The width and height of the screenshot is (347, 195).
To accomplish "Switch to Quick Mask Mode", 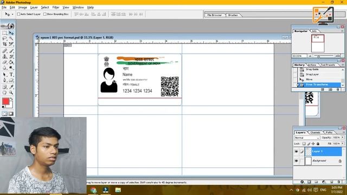I will [x=11, y=114].
